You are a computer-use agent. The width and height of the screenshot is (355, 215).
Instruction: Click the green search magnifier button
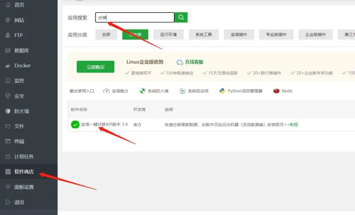tap(181, 17)
